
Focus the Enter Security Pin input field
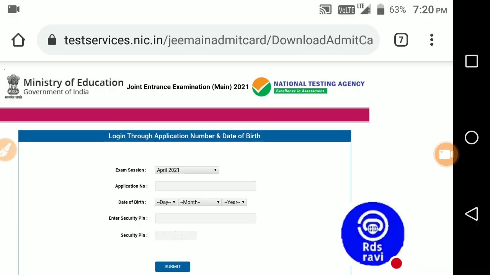[x=205, y=218]
